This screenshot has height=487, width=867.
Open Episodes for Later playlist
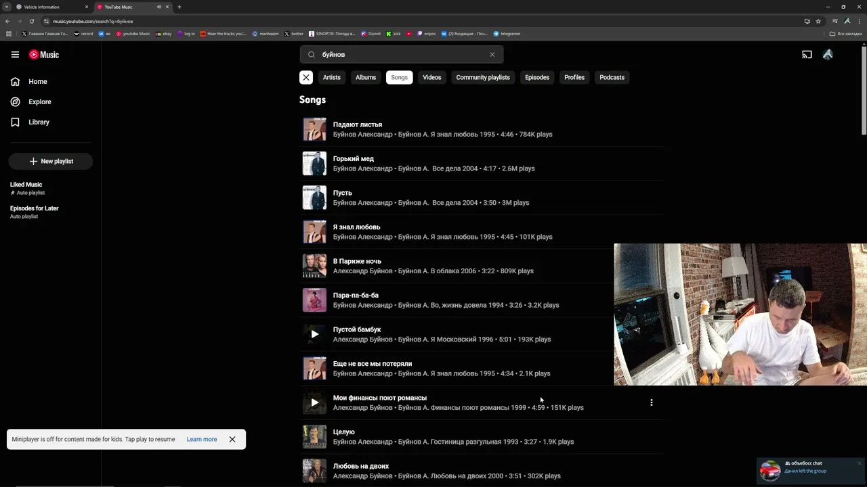click(34, 212)
